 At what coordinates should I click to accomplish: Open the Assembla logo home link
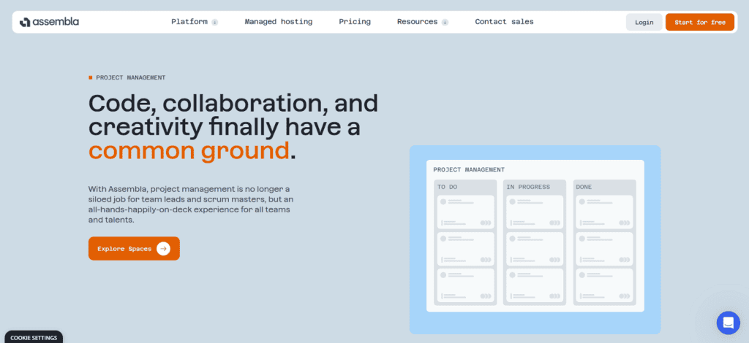49,22
